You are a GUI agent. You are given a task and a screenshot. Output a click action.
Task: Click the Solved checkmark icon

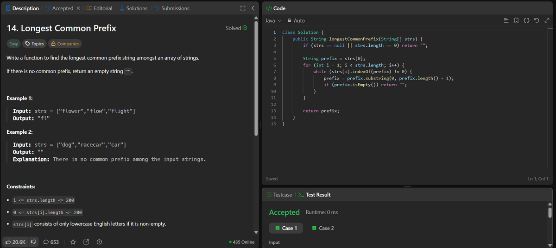click(x=245, y=28)
